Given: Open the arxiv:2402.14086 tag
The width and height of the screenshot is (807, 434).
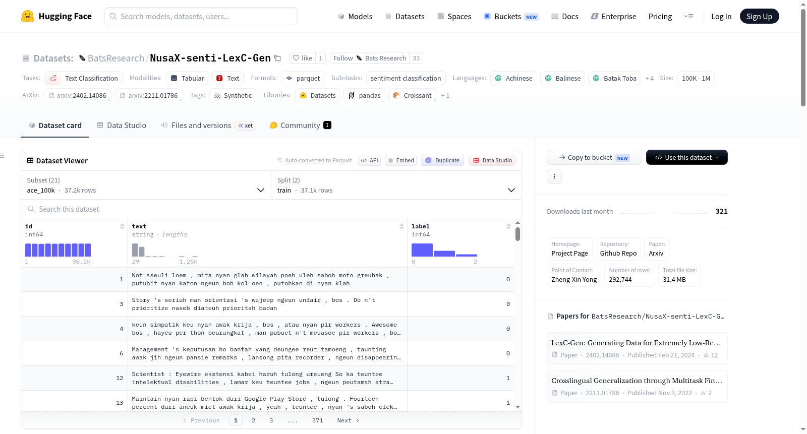Looking at the screenshot, I should tap(78, 95).
